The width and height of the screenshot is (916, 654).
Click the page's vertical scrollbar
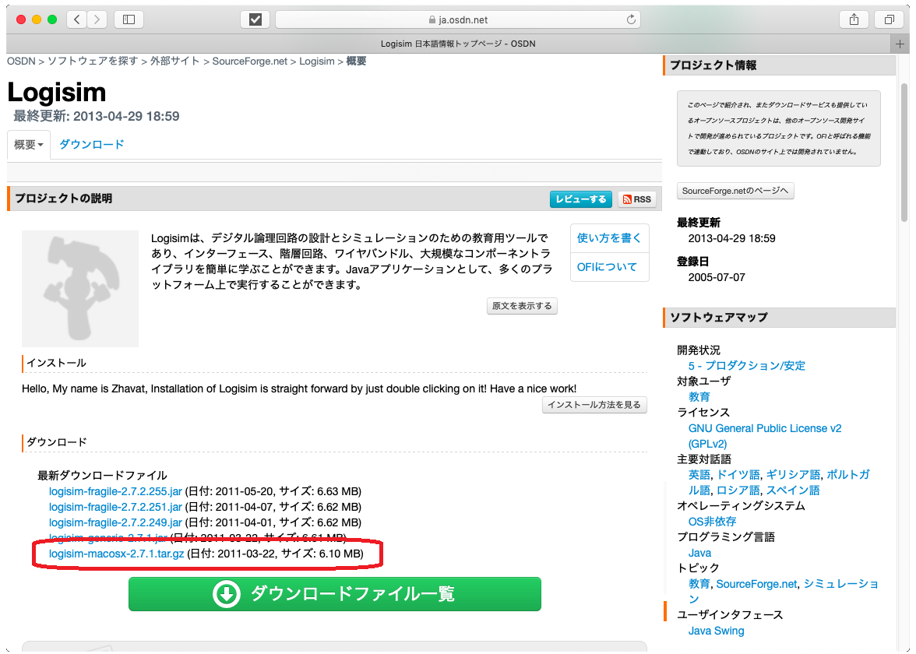tap(904, 152)
